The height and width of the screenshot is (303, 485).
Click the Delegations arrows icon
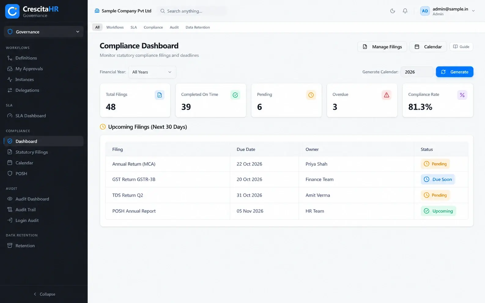point(10,90)
